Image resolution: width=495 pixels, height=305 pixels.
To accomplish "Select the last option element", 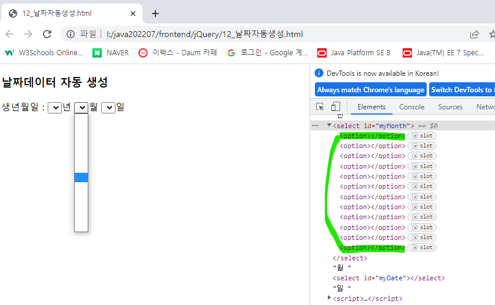I will 372,247.
